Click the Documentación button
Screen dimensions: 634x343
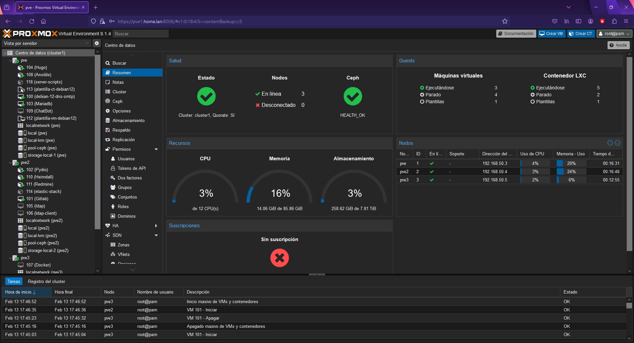pos(516,34)
